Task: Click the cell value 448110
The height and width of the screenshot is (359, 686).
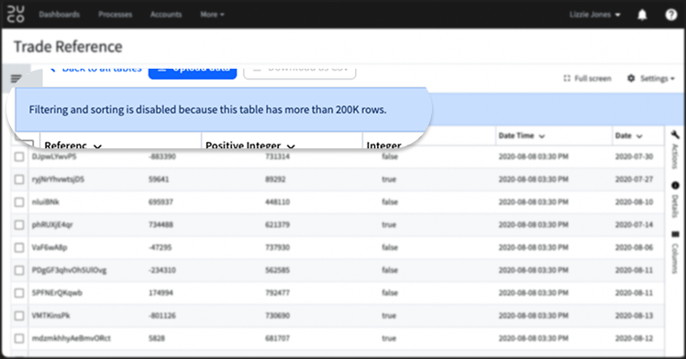Action: point(277,201)
